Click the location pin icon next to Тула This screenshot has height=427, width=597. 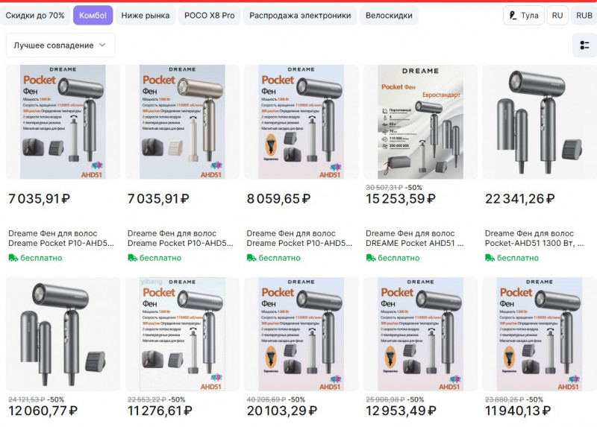(513, 16)
